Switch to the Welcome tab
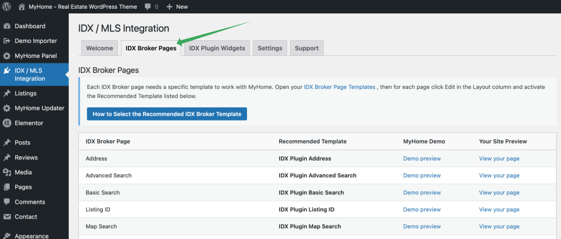This screenshot has height=239, width=561. (x=99, y=48)
